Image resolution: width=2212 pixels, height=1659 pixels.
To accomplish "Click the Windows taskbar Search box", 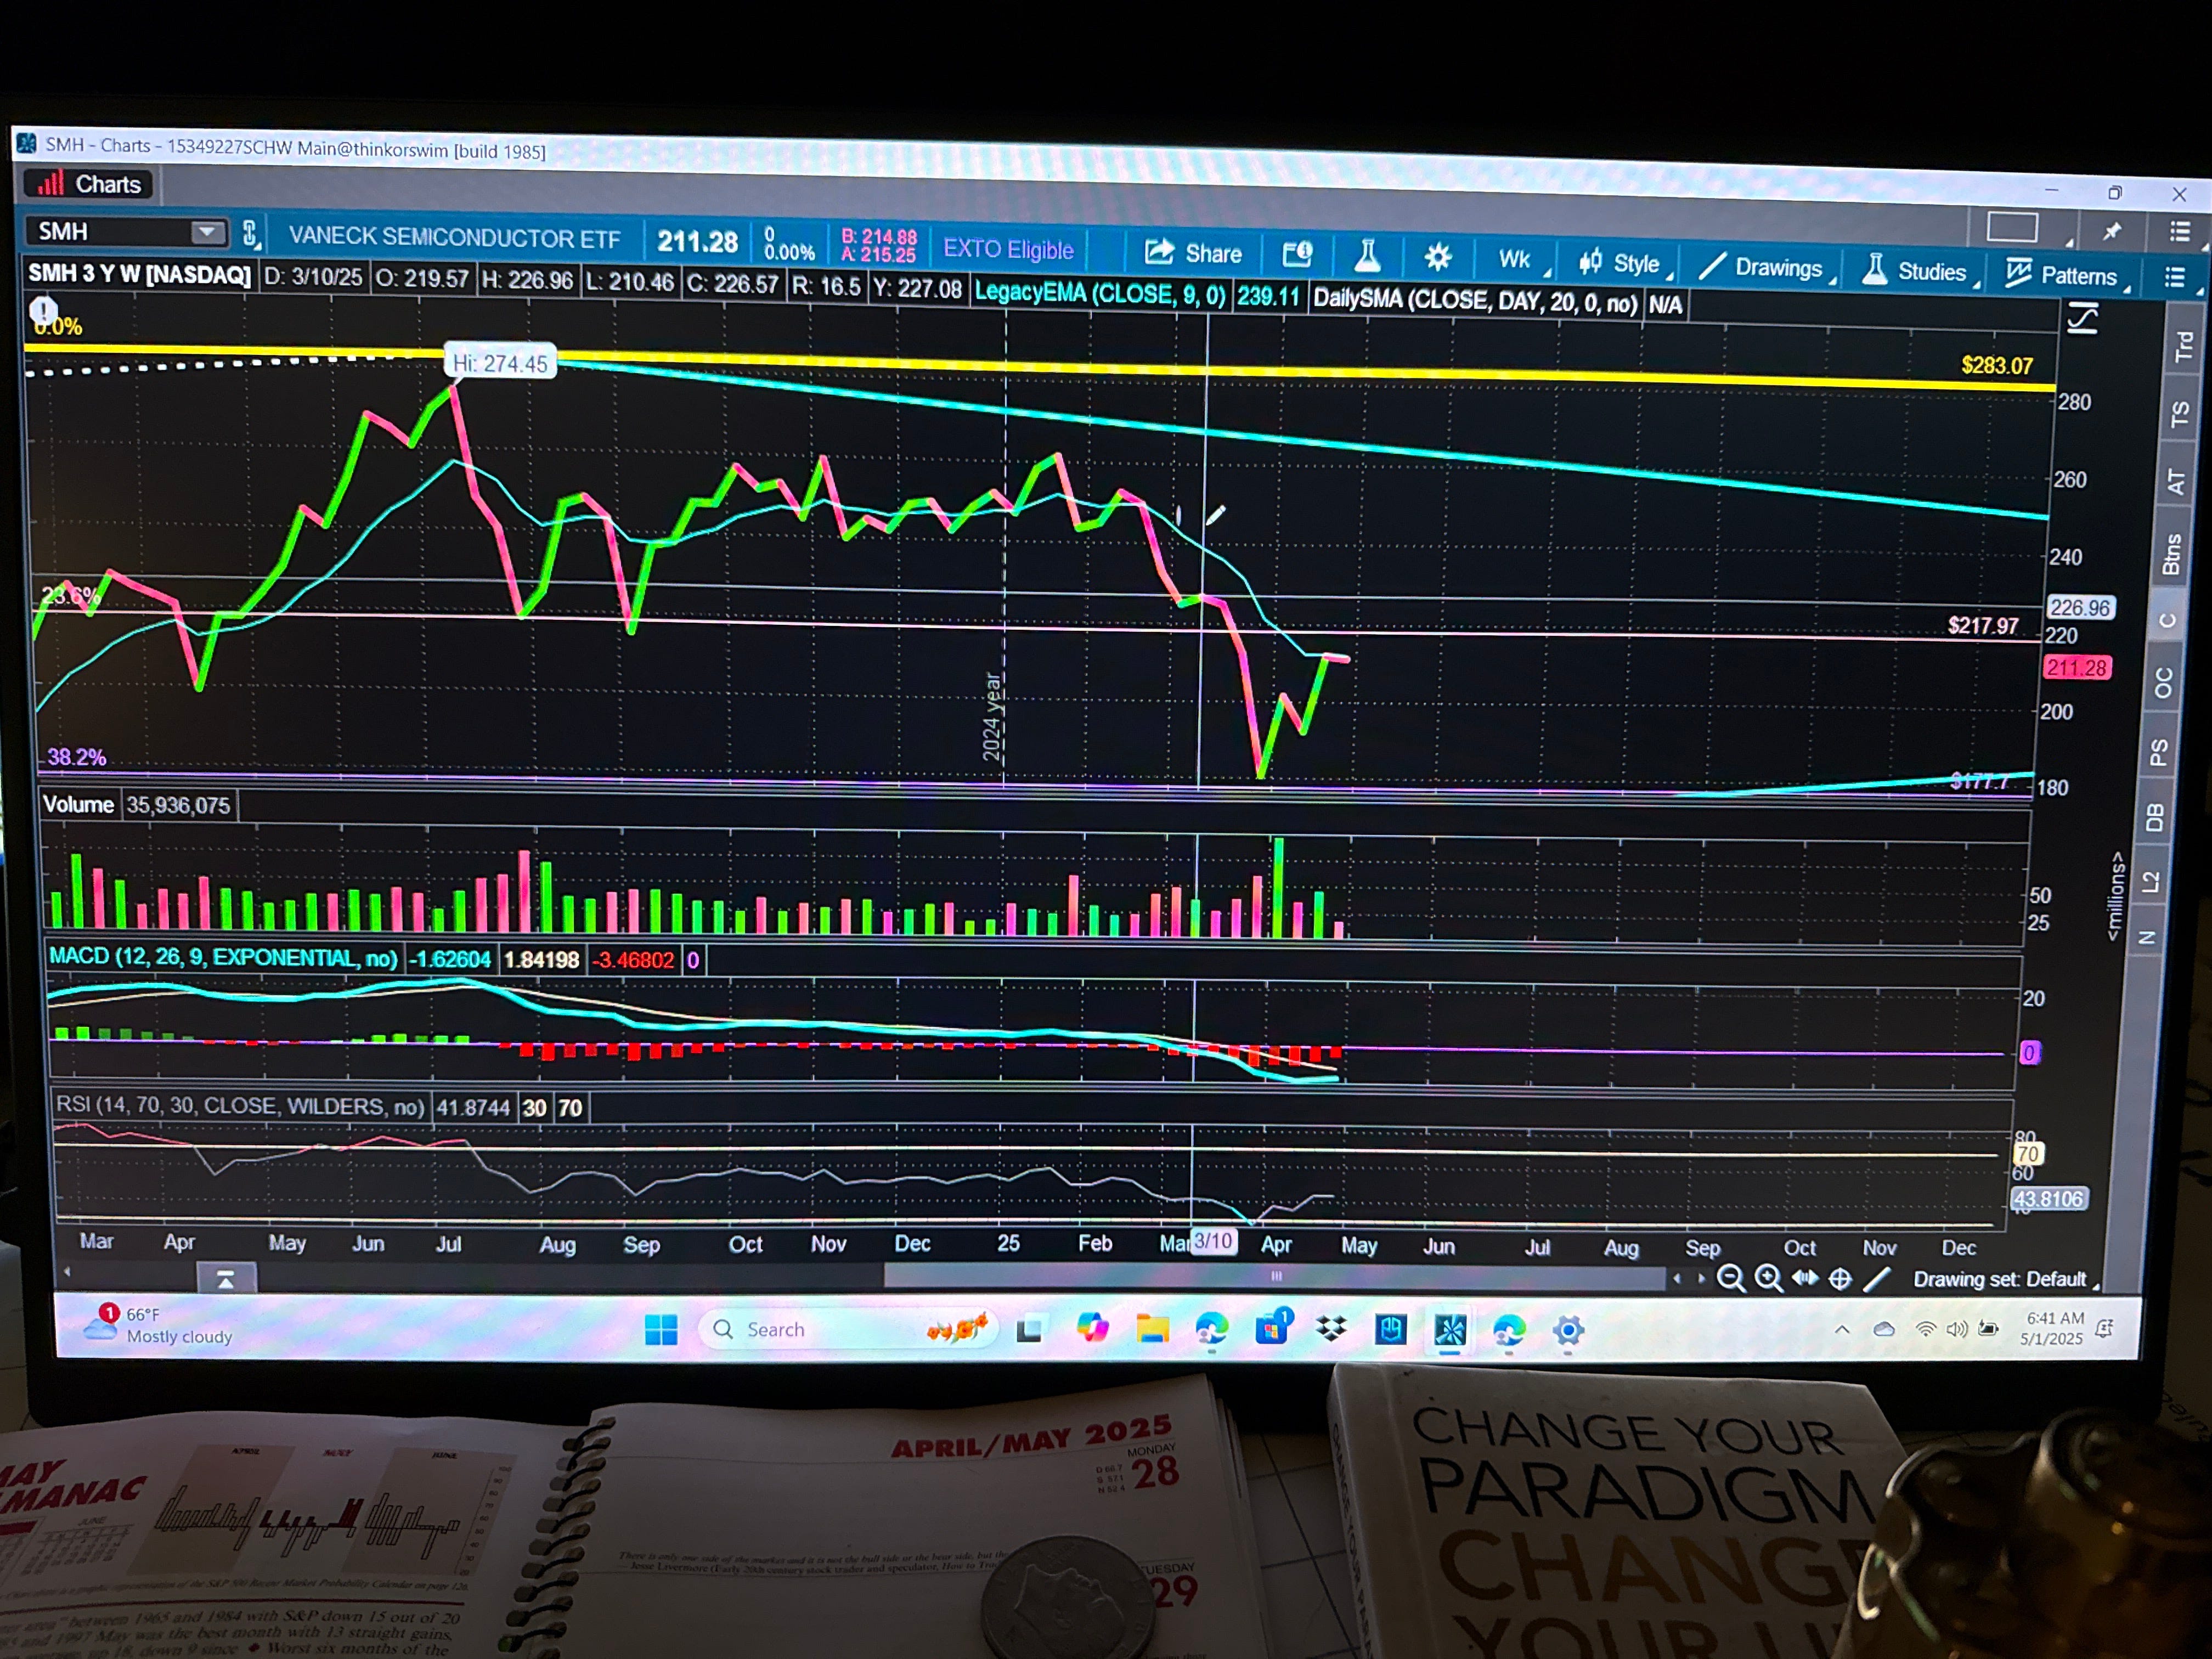I will pyautogui.click(x=848, y=1329).
